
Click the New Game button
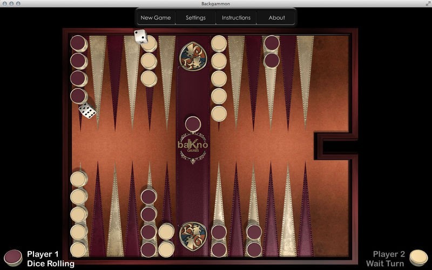click(156, 17)
